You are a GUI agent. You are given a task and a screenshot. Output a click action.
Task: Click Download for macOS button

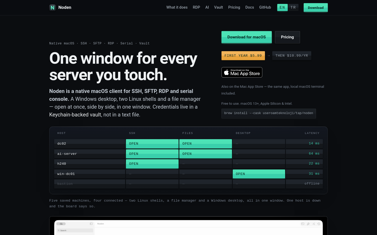click(x=247, y=37)
